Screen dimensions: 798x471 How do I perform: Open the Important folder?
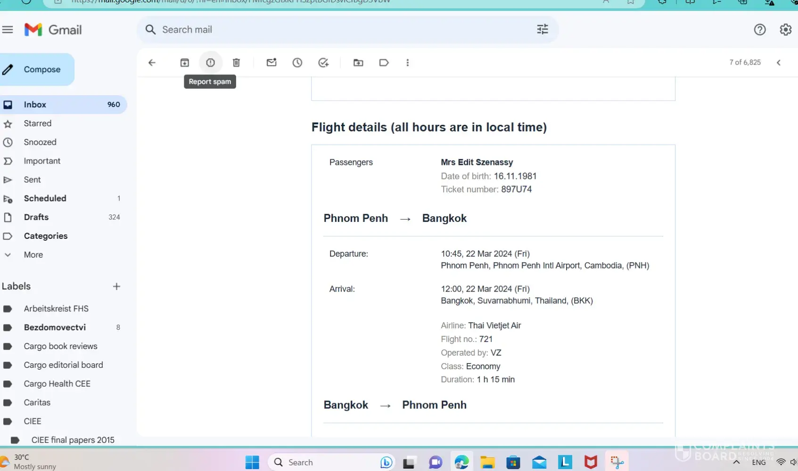point(63,161)
